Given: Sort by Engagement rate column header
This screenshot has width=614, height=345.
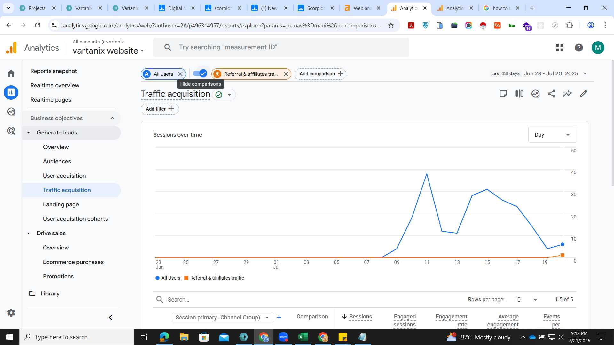Looking at the screenshot, I should (x=451, y=320).
